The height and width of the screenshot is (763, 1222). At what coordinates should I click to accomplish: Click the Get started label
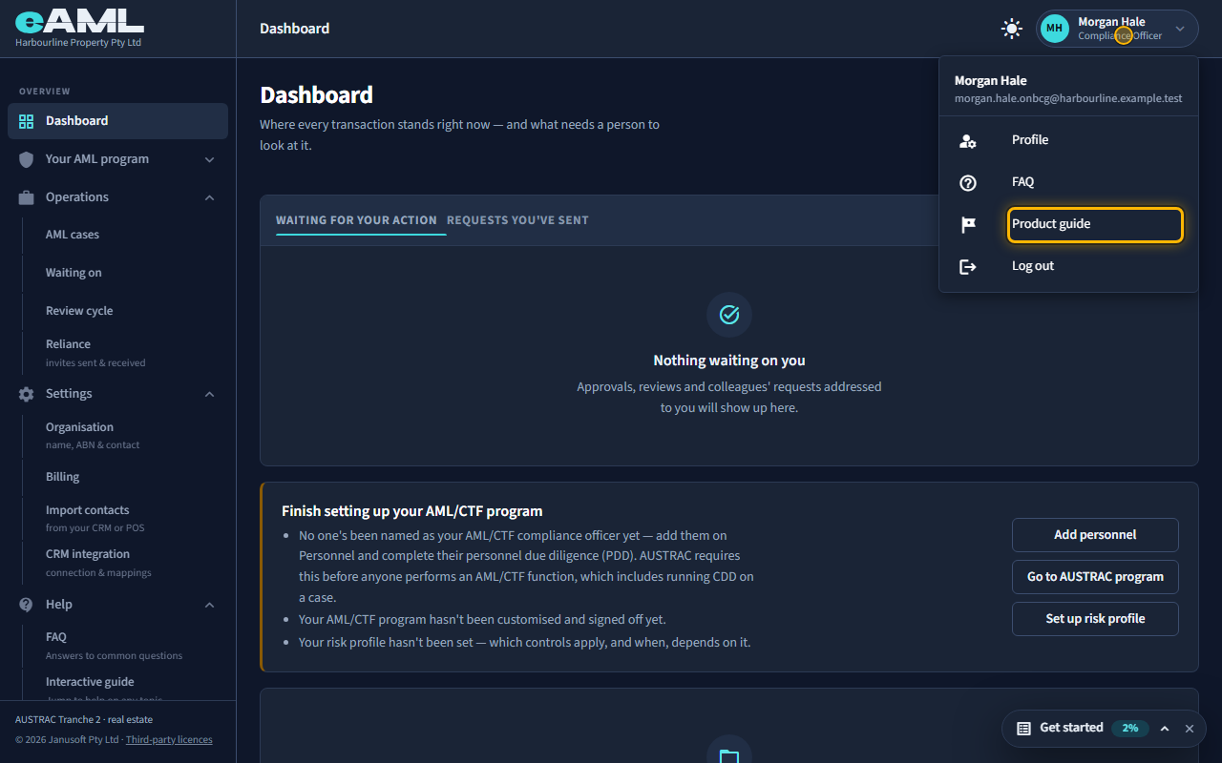click(x=1071, y=728)
